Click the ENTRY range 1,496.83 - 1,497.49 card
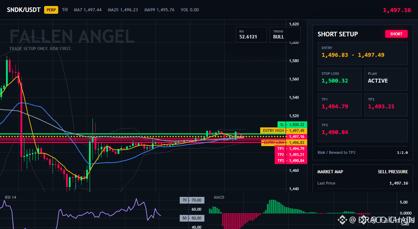 (363, 53)
